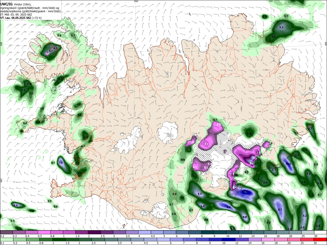Image resolution: width=327 pixels, height=245 pixels.
Task: Select the dull purple 0.2–0.3 snow legend swatch
Action: 6,232
